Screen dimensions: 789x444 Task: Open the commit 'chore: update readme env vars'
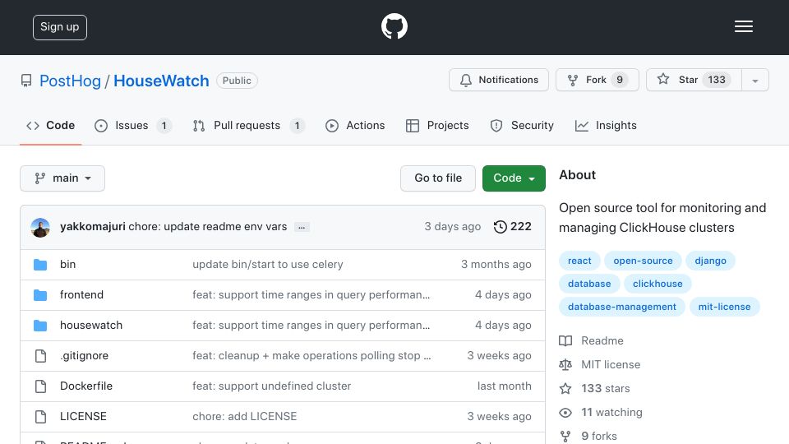(x=207, y=227)
